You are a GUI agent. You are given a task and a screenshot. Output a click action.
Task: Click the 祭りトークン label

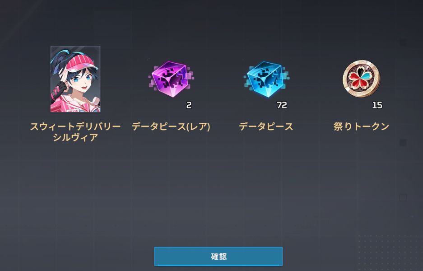coord(361,126)
